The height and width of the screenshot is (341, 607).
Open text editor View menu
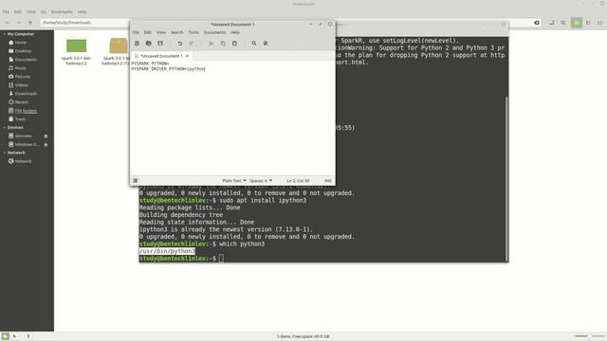coord(161,32)
